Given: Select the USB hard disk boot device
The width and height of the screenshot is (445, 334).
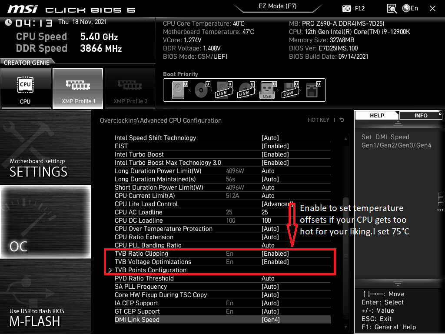Looking at the screenshot, I should click(x=224, y=90).
